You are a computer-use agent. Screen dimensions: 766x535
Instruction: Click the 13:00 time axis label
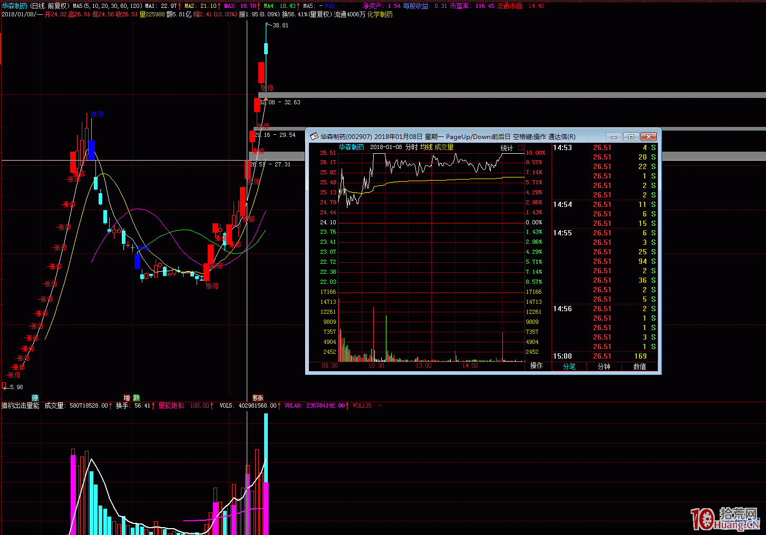[423, 365]
